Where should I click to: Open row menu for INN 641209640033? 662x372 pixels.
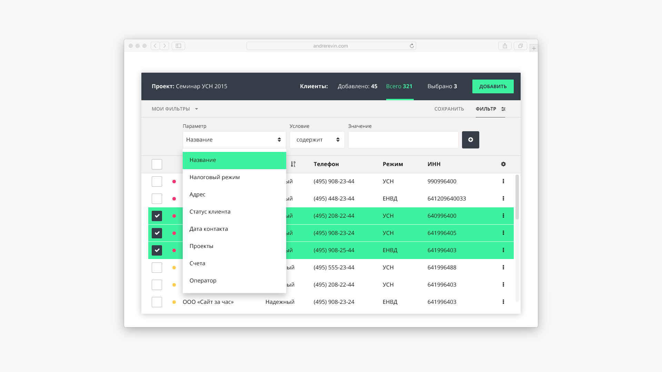(x=503, y=198)
